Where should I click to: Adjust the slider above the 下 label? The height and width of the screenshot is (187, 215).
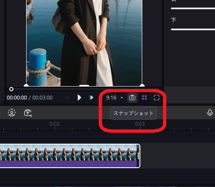click(x=193, y=8)
